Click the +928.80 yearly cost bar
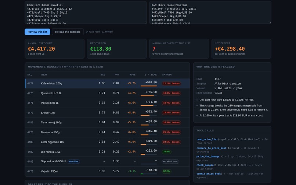The image size is (296, 185). 149,86
